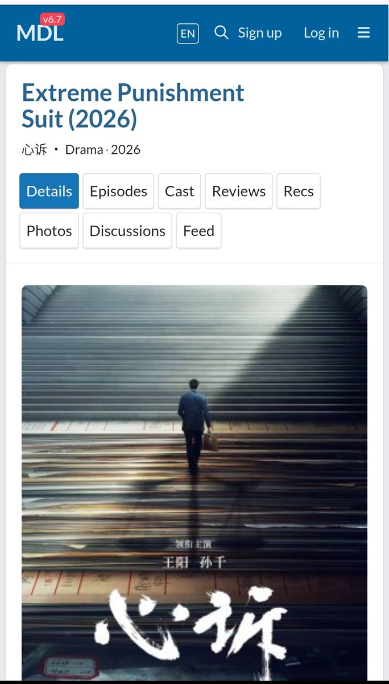389x684 pixels.
Task: Show the Recs tab
Action: 299,191
